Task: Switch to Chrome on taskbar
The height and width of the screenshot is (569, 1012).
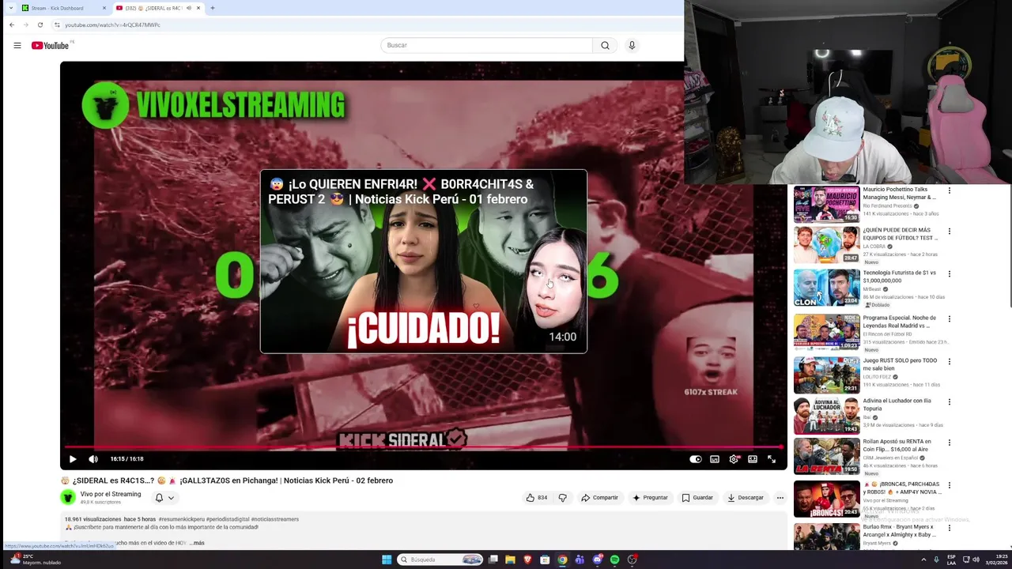Action: click(562, 560)
